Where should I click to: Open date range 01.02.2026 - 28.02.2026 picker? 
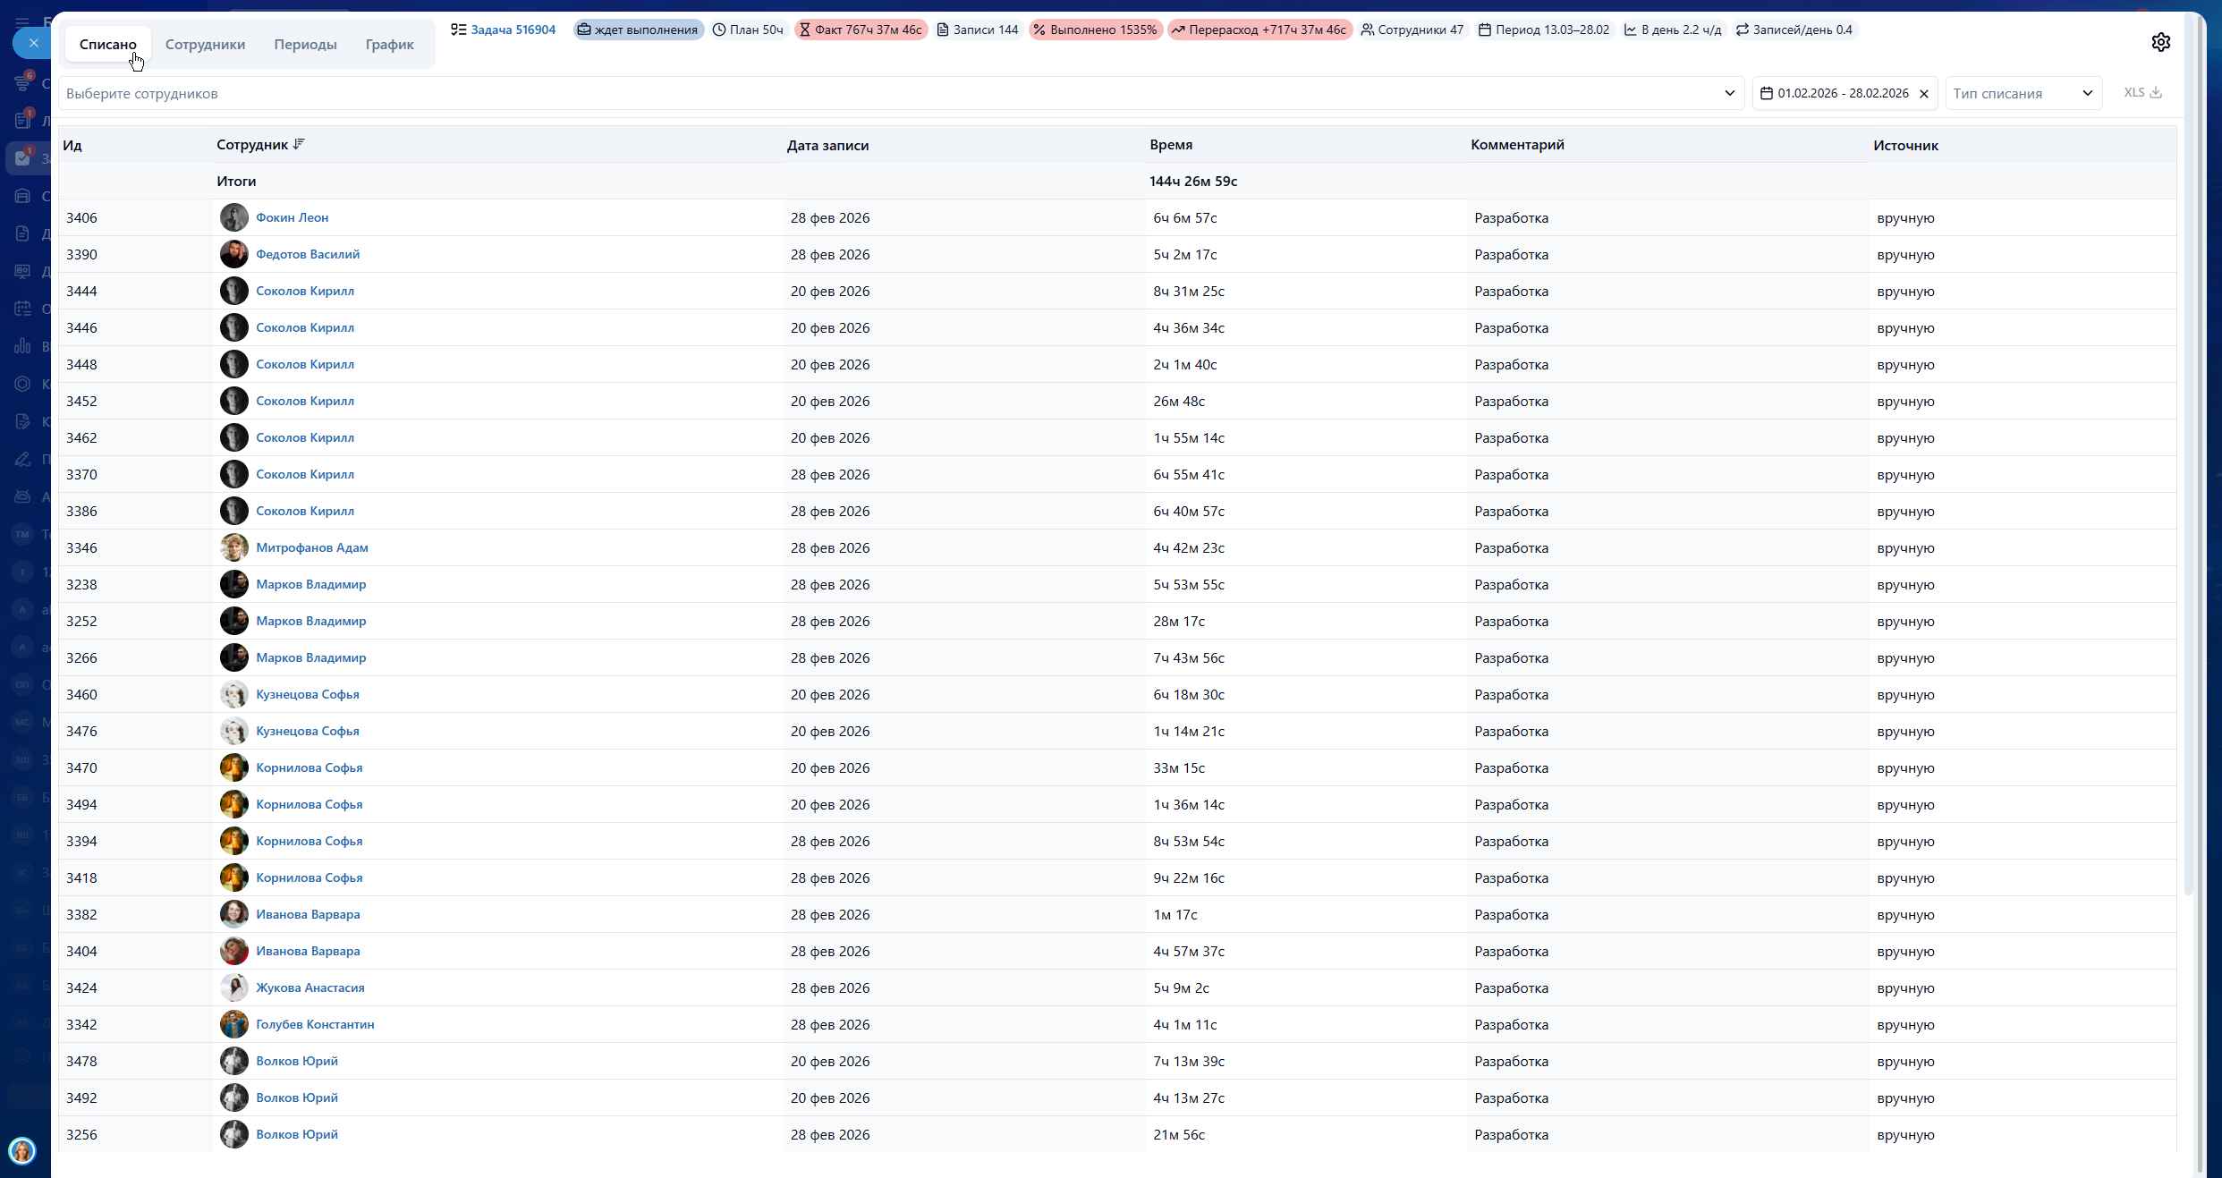1843,93
